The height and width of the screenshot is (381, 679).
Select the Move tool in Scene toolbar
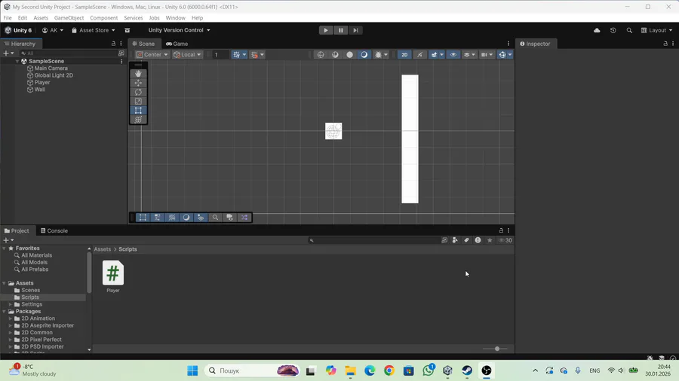[138, 83]
